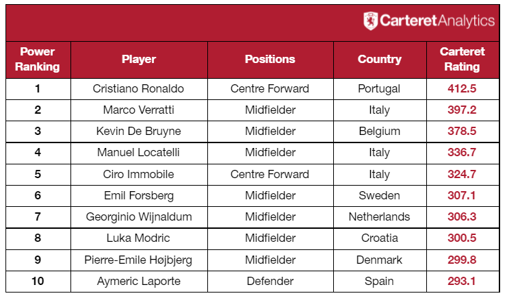Select Luka Modric's name
Screen dimensions: 507x298
(x=138, y=238)
